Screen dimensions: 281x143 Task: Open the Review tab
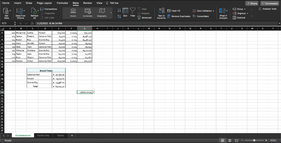coord(88,3)
